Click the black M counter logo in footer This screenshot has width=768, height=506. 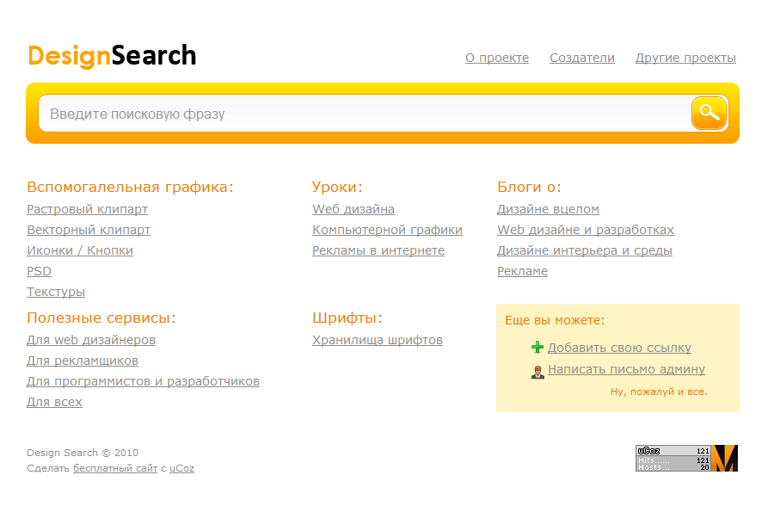click(x=725, y=459)
